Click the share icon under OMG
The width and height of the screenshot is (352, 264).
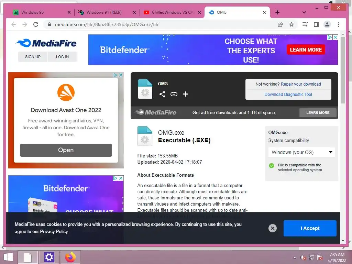pos(162,94)
